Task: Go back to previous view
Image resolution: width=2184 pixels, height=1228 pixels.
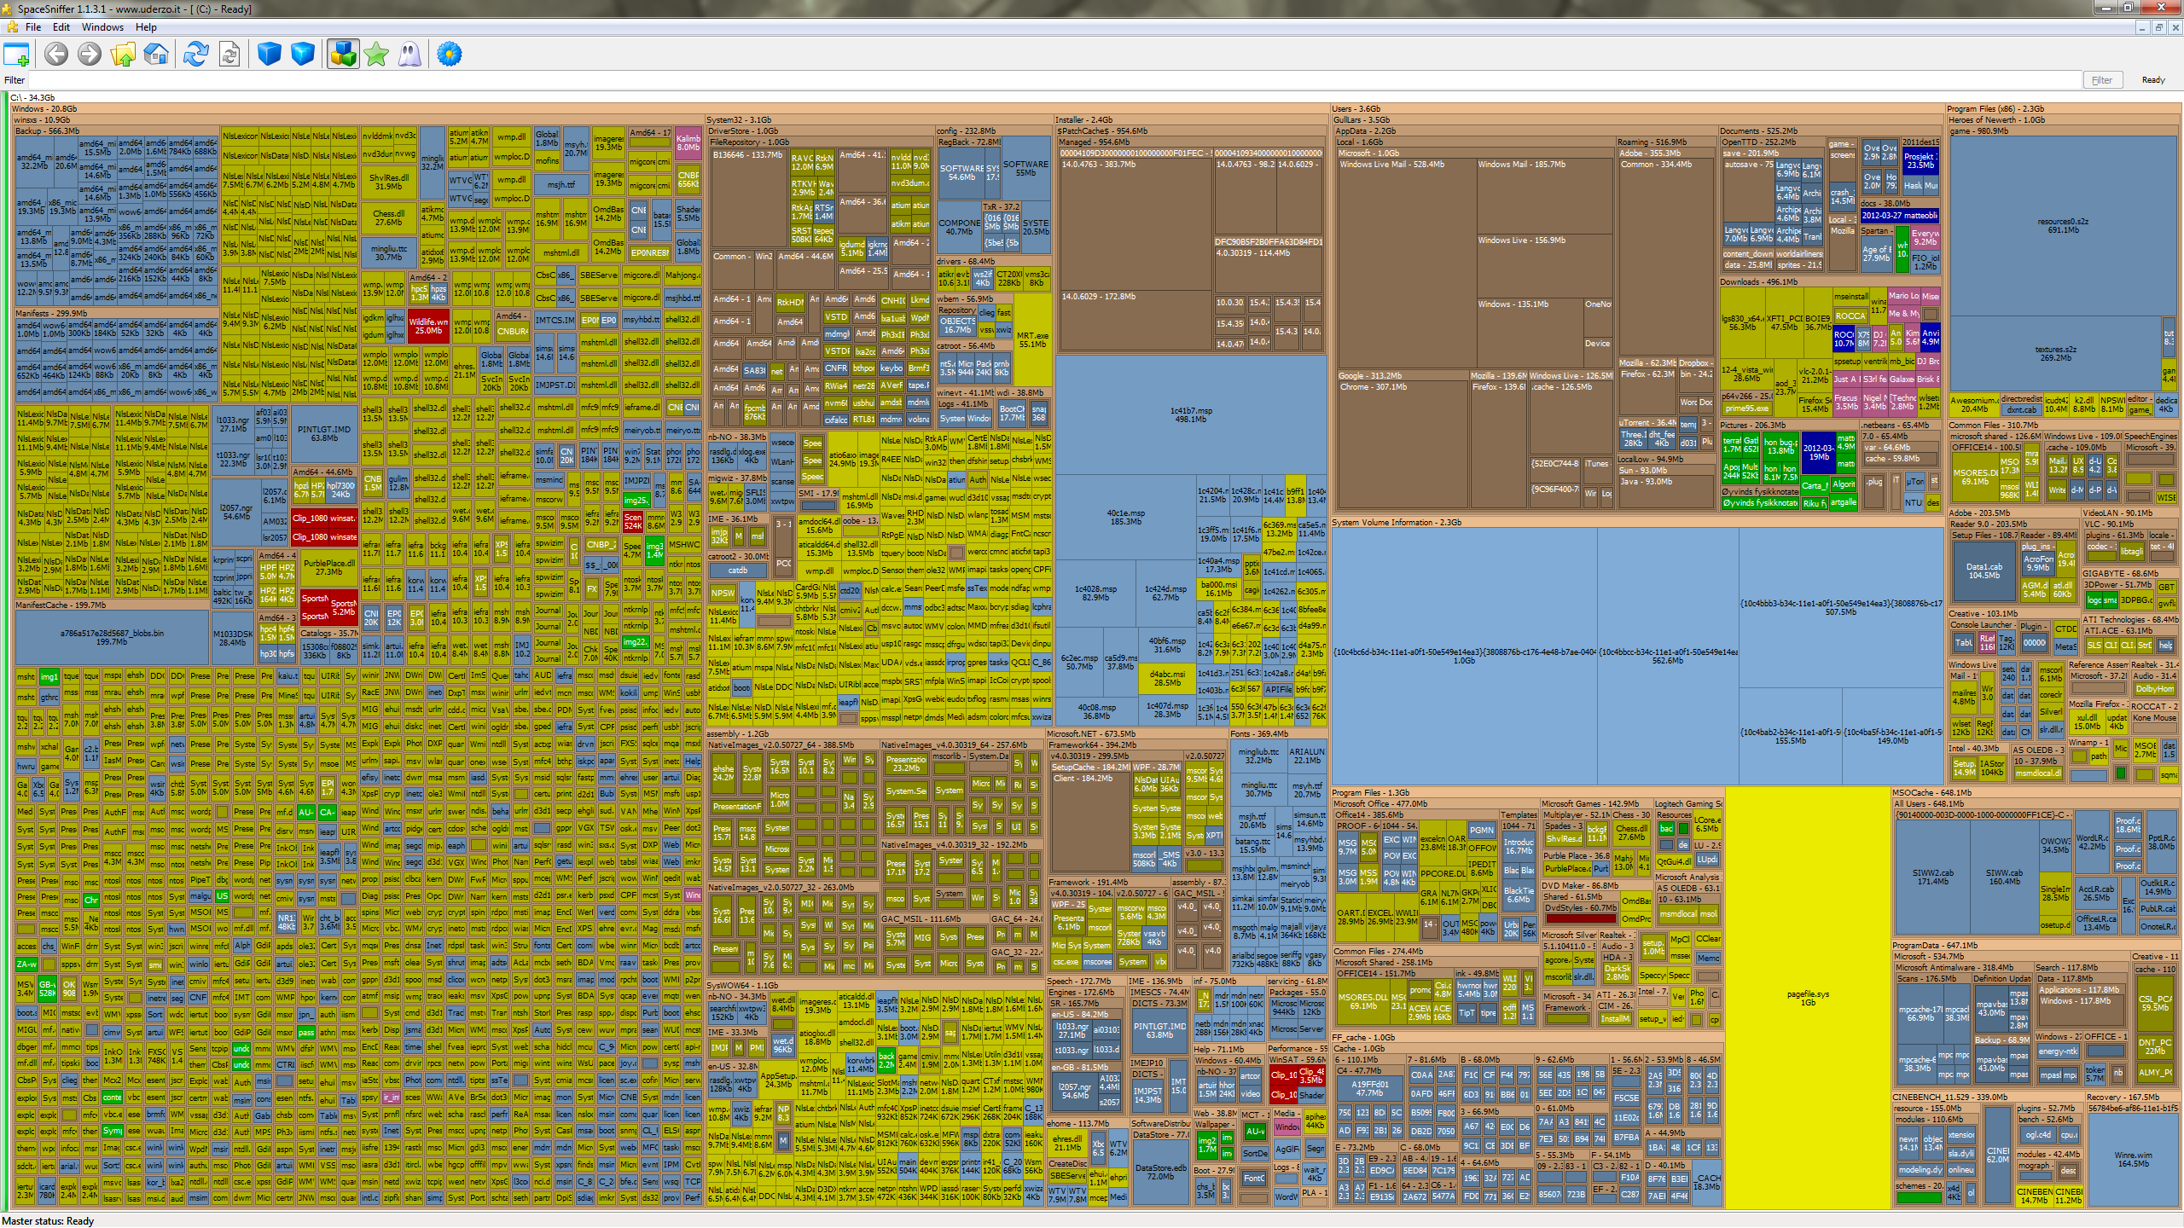Action: 56,55
